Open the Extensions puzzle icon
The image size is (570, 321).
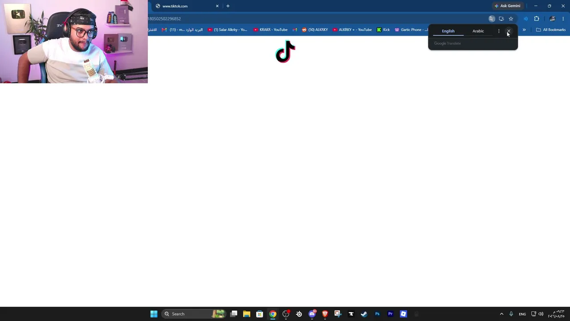[x=537, y=19]
